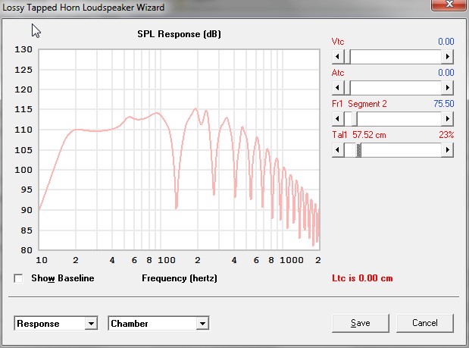The image size is (469, 348).
Task: Click the Fr1 value 75.50
Action: (x=444, y=104)
